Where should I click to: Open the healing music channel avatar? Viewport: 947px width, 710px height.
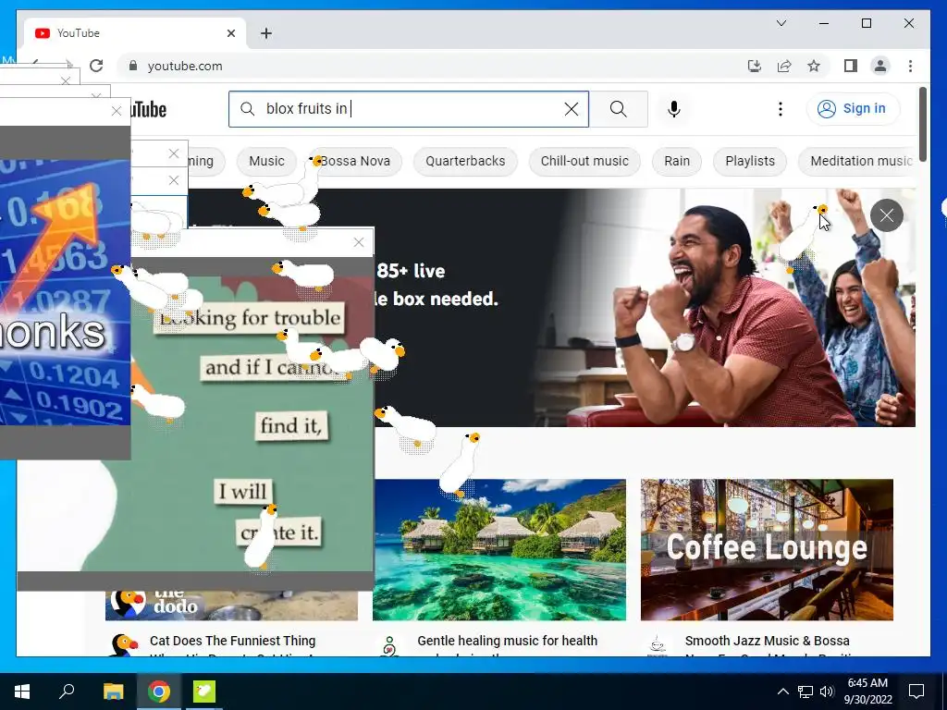tap(389, 644)
